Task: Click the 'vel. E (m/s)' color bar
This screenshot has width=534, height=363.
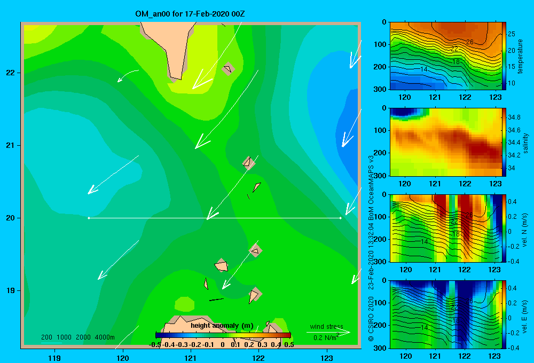Action: [x=504, y=314]
